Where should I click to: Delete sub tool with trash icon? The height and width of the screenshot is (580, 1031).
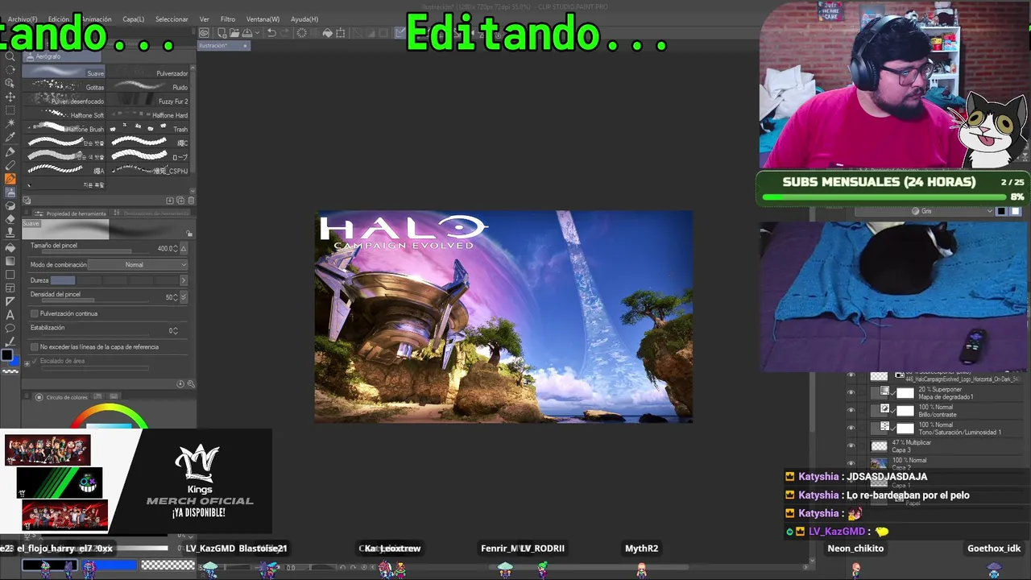tap(191, 201)
